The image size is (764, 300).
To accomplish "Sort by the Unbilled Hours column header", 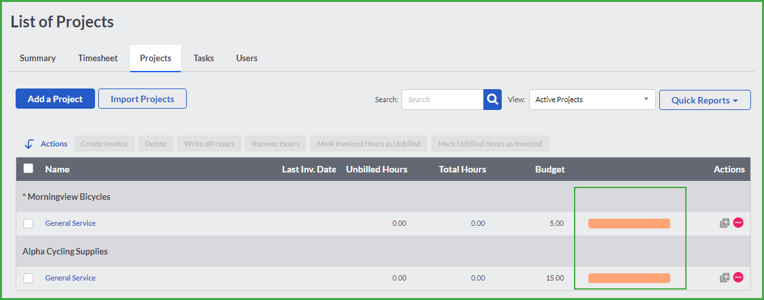I will pyautogui.click(x=377, y=169).
